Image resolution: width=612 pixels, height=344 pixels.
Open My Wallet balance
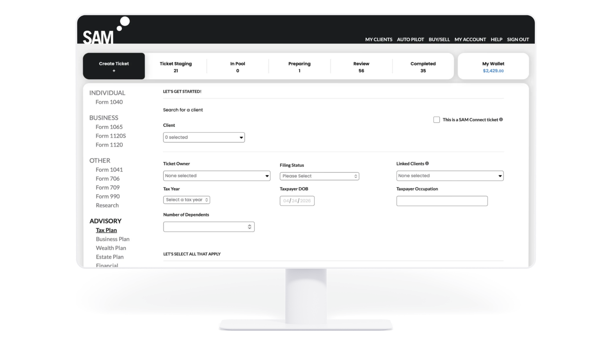493,67
